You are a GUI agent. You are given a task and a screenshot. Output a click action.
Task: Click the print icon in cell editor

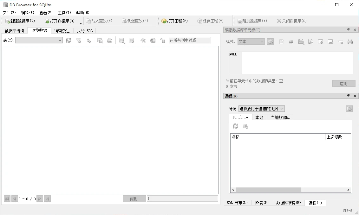[350, 41]
